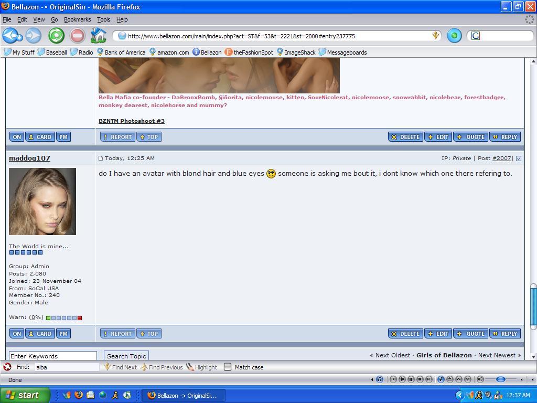Open the BZNTM Photoshoot #3 link
The image size is (537, 403).
(132, 121)
